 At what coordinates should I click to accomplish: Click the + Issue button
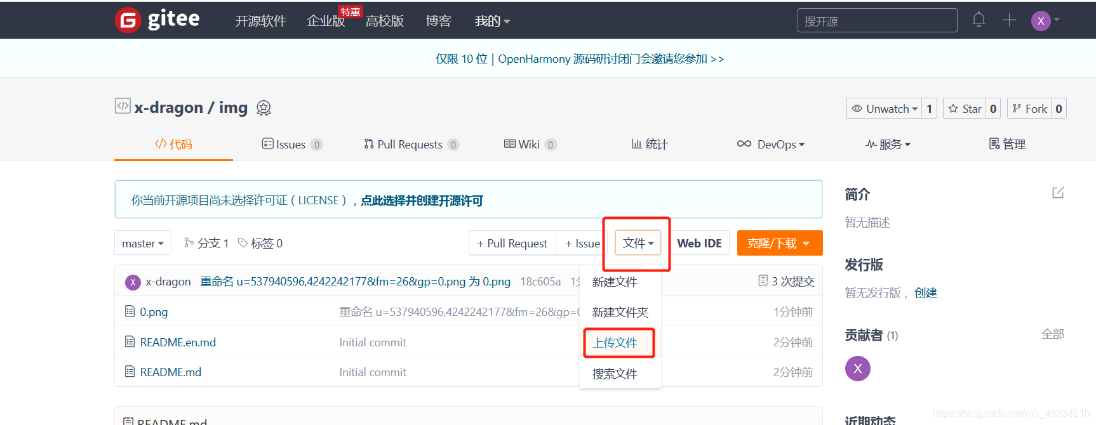(582, 243)
